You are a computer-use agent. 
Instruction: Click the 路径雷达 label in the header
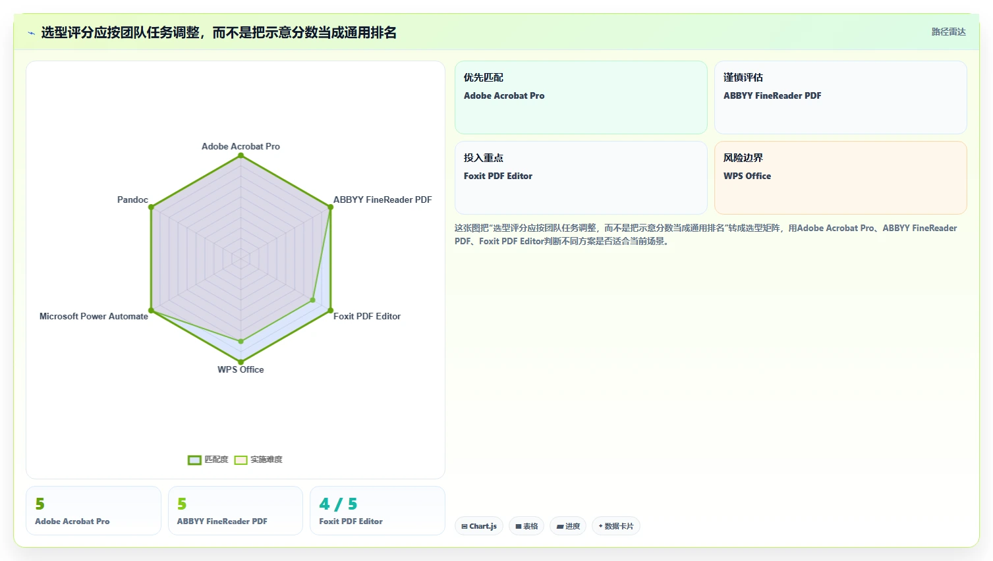[x=948, y=32]
